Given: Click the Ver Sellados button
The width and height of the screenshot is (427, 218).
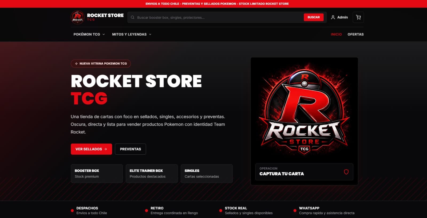Looking at the screenshot, I should click(91, 149).
